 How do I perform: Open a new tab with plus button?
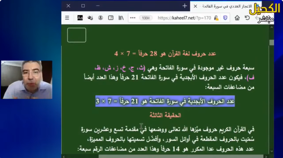[185, 6]
